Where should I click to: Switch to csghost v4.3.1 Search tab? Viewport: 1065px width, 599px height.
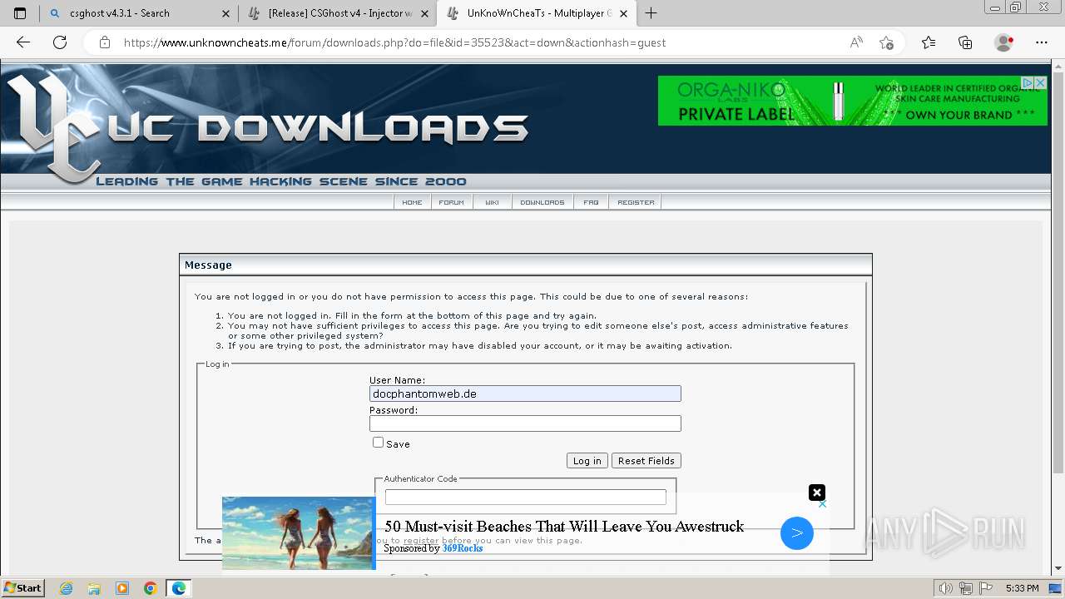coord(139,13)
